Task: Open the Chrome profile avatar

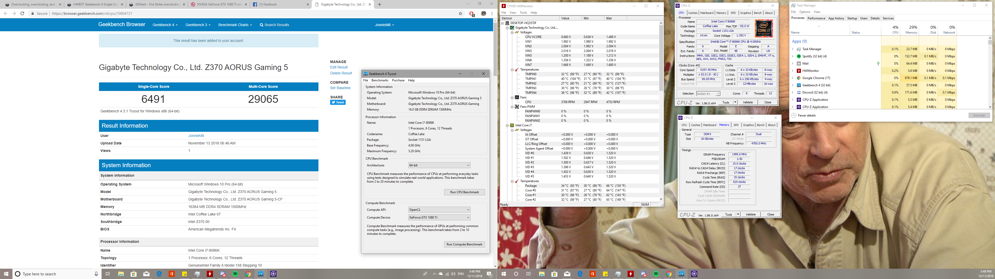Action: click(483, 13)
